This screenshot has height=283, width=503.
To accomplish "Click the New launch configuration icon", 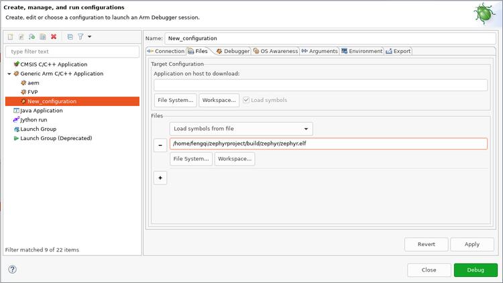I will coord(10,37).
